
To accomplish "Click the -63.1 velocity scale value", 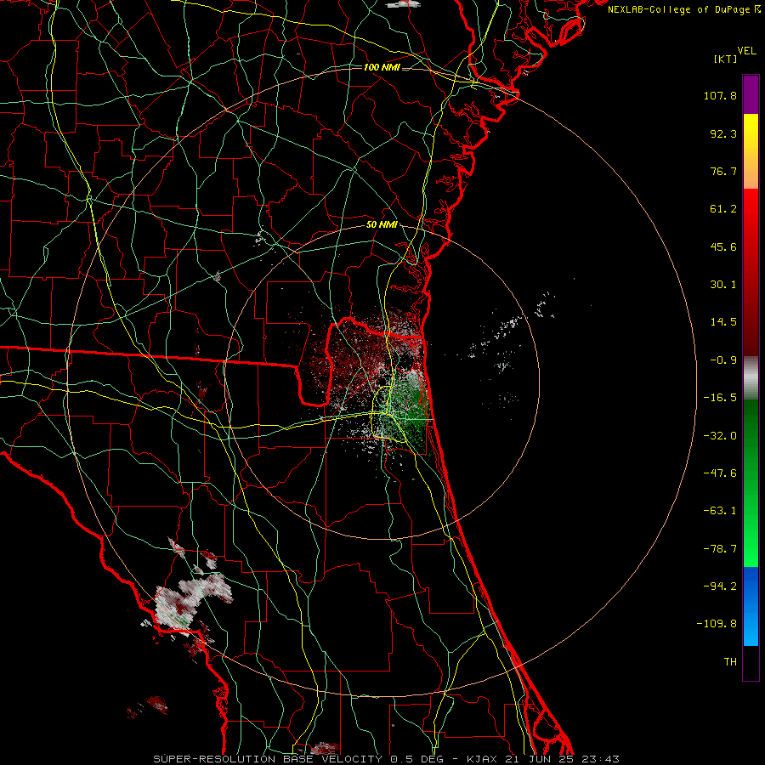I will coord(720,511).
